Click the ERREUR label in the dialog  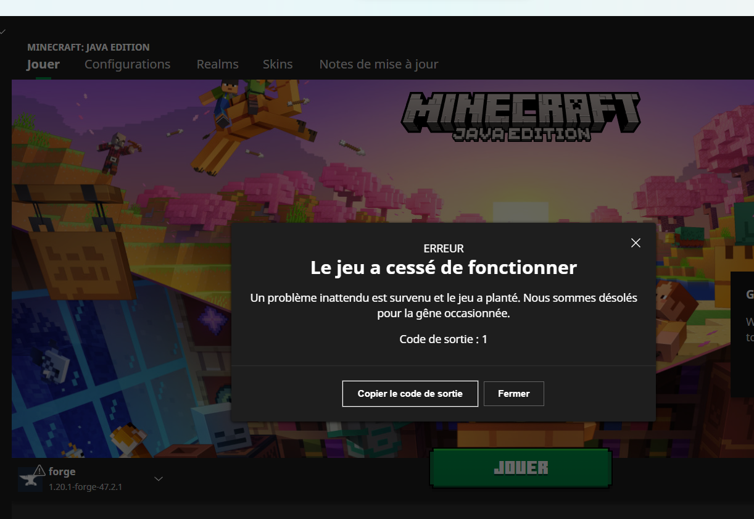(x=443, y=249)
